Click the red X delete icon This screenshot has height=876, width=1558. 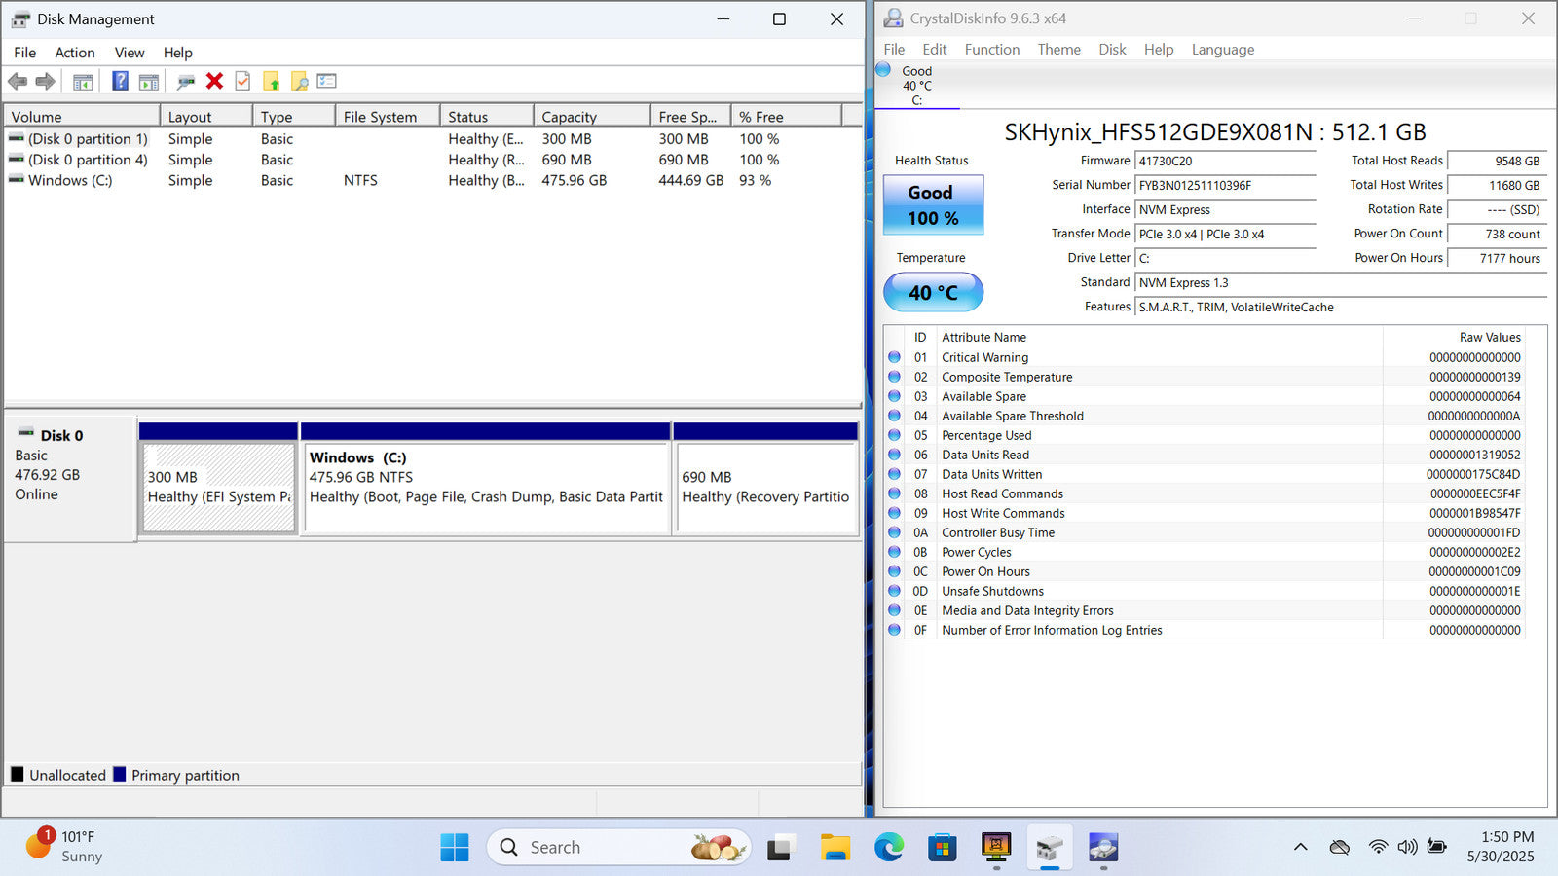coord(214,82)
